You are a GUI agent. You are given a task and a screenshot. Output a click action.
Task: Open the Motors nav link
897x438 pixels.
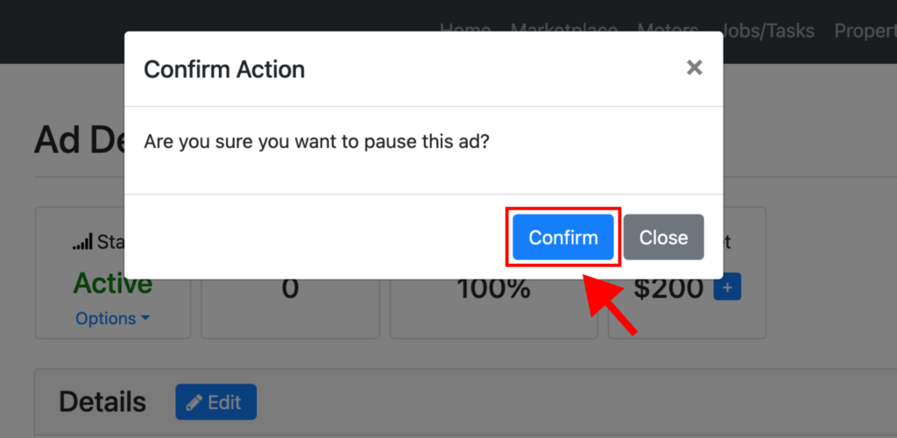(x=668, y=31)
